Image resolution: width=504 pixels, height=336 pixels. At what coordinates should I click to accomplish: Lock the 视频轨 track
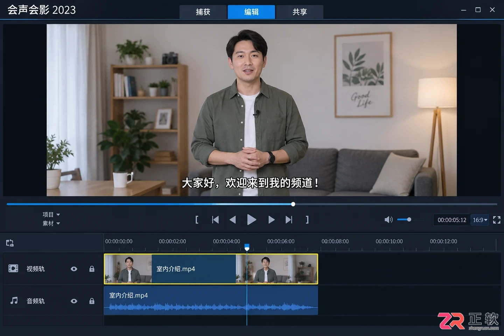tap(92, 269)
